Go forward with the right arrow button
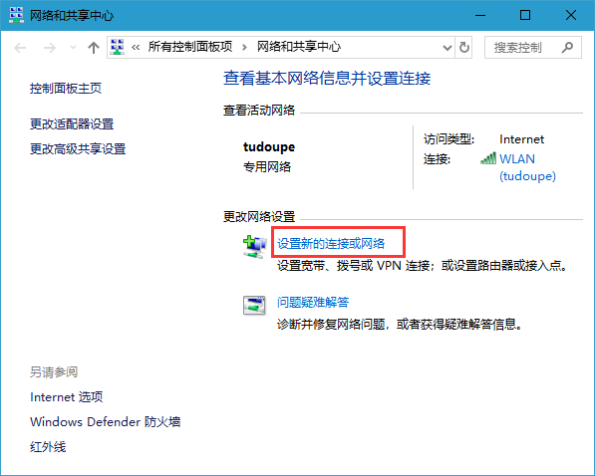This screenshot has width=595, height=476. 49,48
